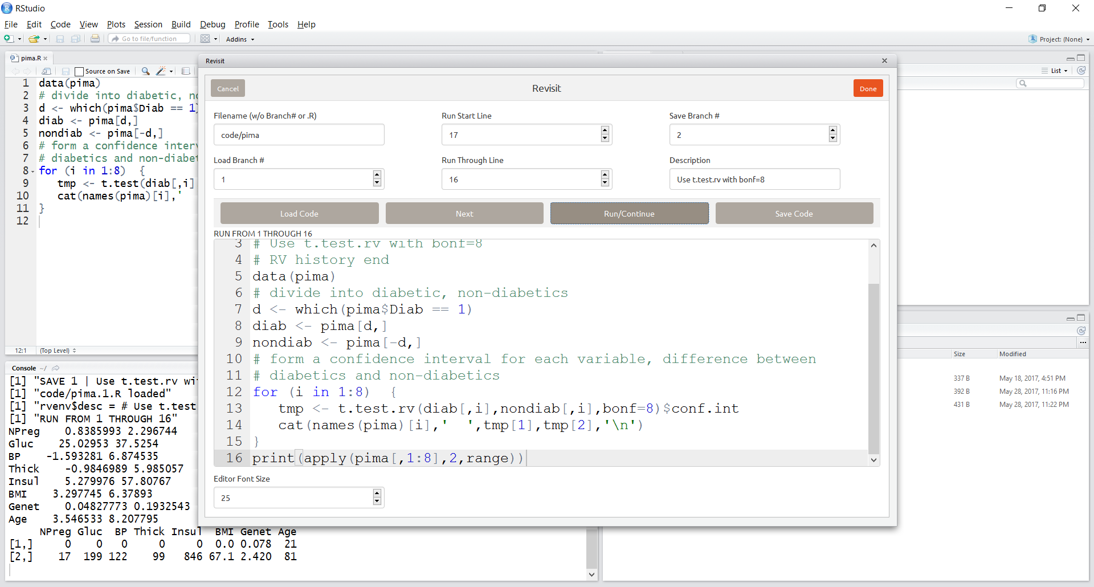Open the Session menu
The image size is (1094, 587).
coord(148,25)
